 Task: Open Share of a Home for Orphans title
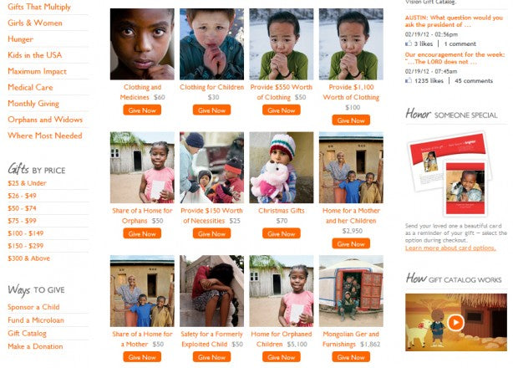142,216
